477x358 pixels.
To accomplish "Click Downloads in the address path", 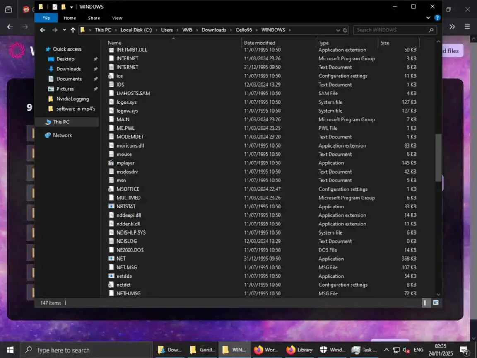I will (x=214, y=30).
